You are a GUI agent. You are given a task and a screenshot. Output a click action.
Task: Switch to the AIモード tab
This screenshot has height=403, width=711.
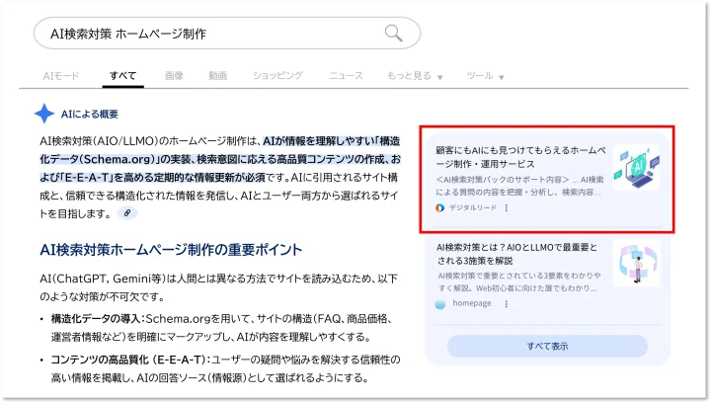[x=61, y=76]
